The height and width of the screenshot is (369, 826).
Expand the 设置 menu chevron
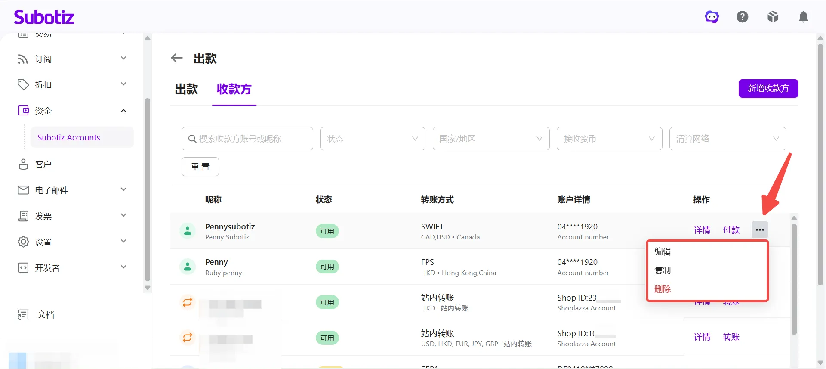[x=123, y=241]
